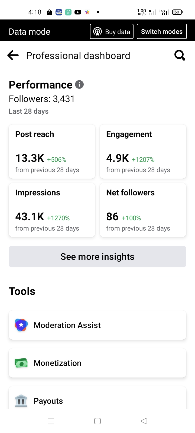Open the Engagement metric card
Viewport: 195px width, 433px height.
[143, 152]
